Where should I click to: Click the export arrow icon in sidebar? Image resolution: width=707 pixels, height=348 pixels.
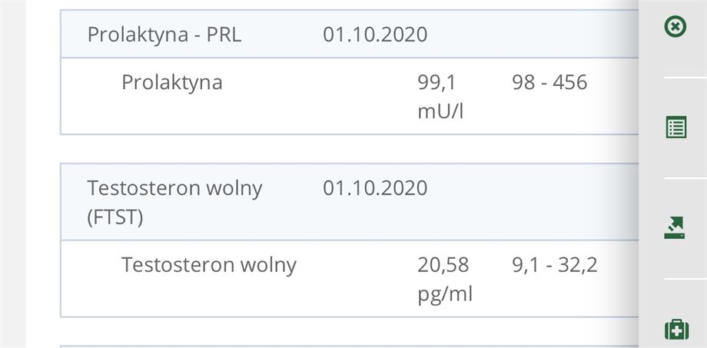pyautogui.click(x=675, y=227)
